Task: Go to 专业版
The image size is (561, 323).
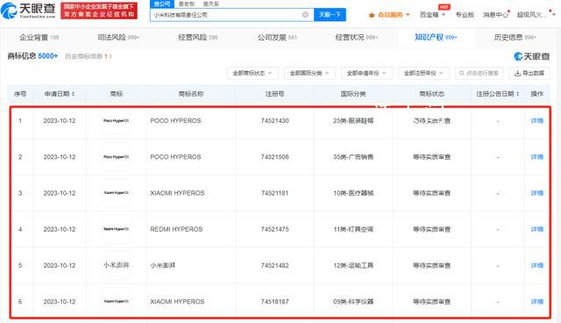Action: coord(465,15)
